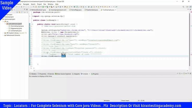Screen dimensions: 192x108
Task: Open the Properties view tab
Action: pos(42,74)
